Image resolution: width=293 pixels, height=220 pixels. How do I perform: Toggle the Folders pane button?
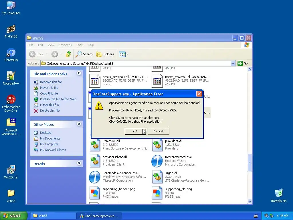105,54
